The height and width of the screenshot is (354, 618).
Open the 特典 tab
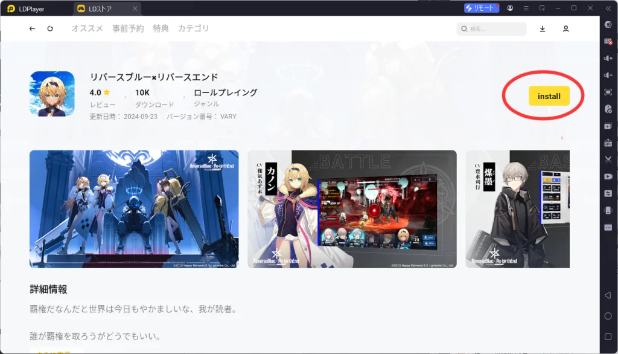coord(161,28)
